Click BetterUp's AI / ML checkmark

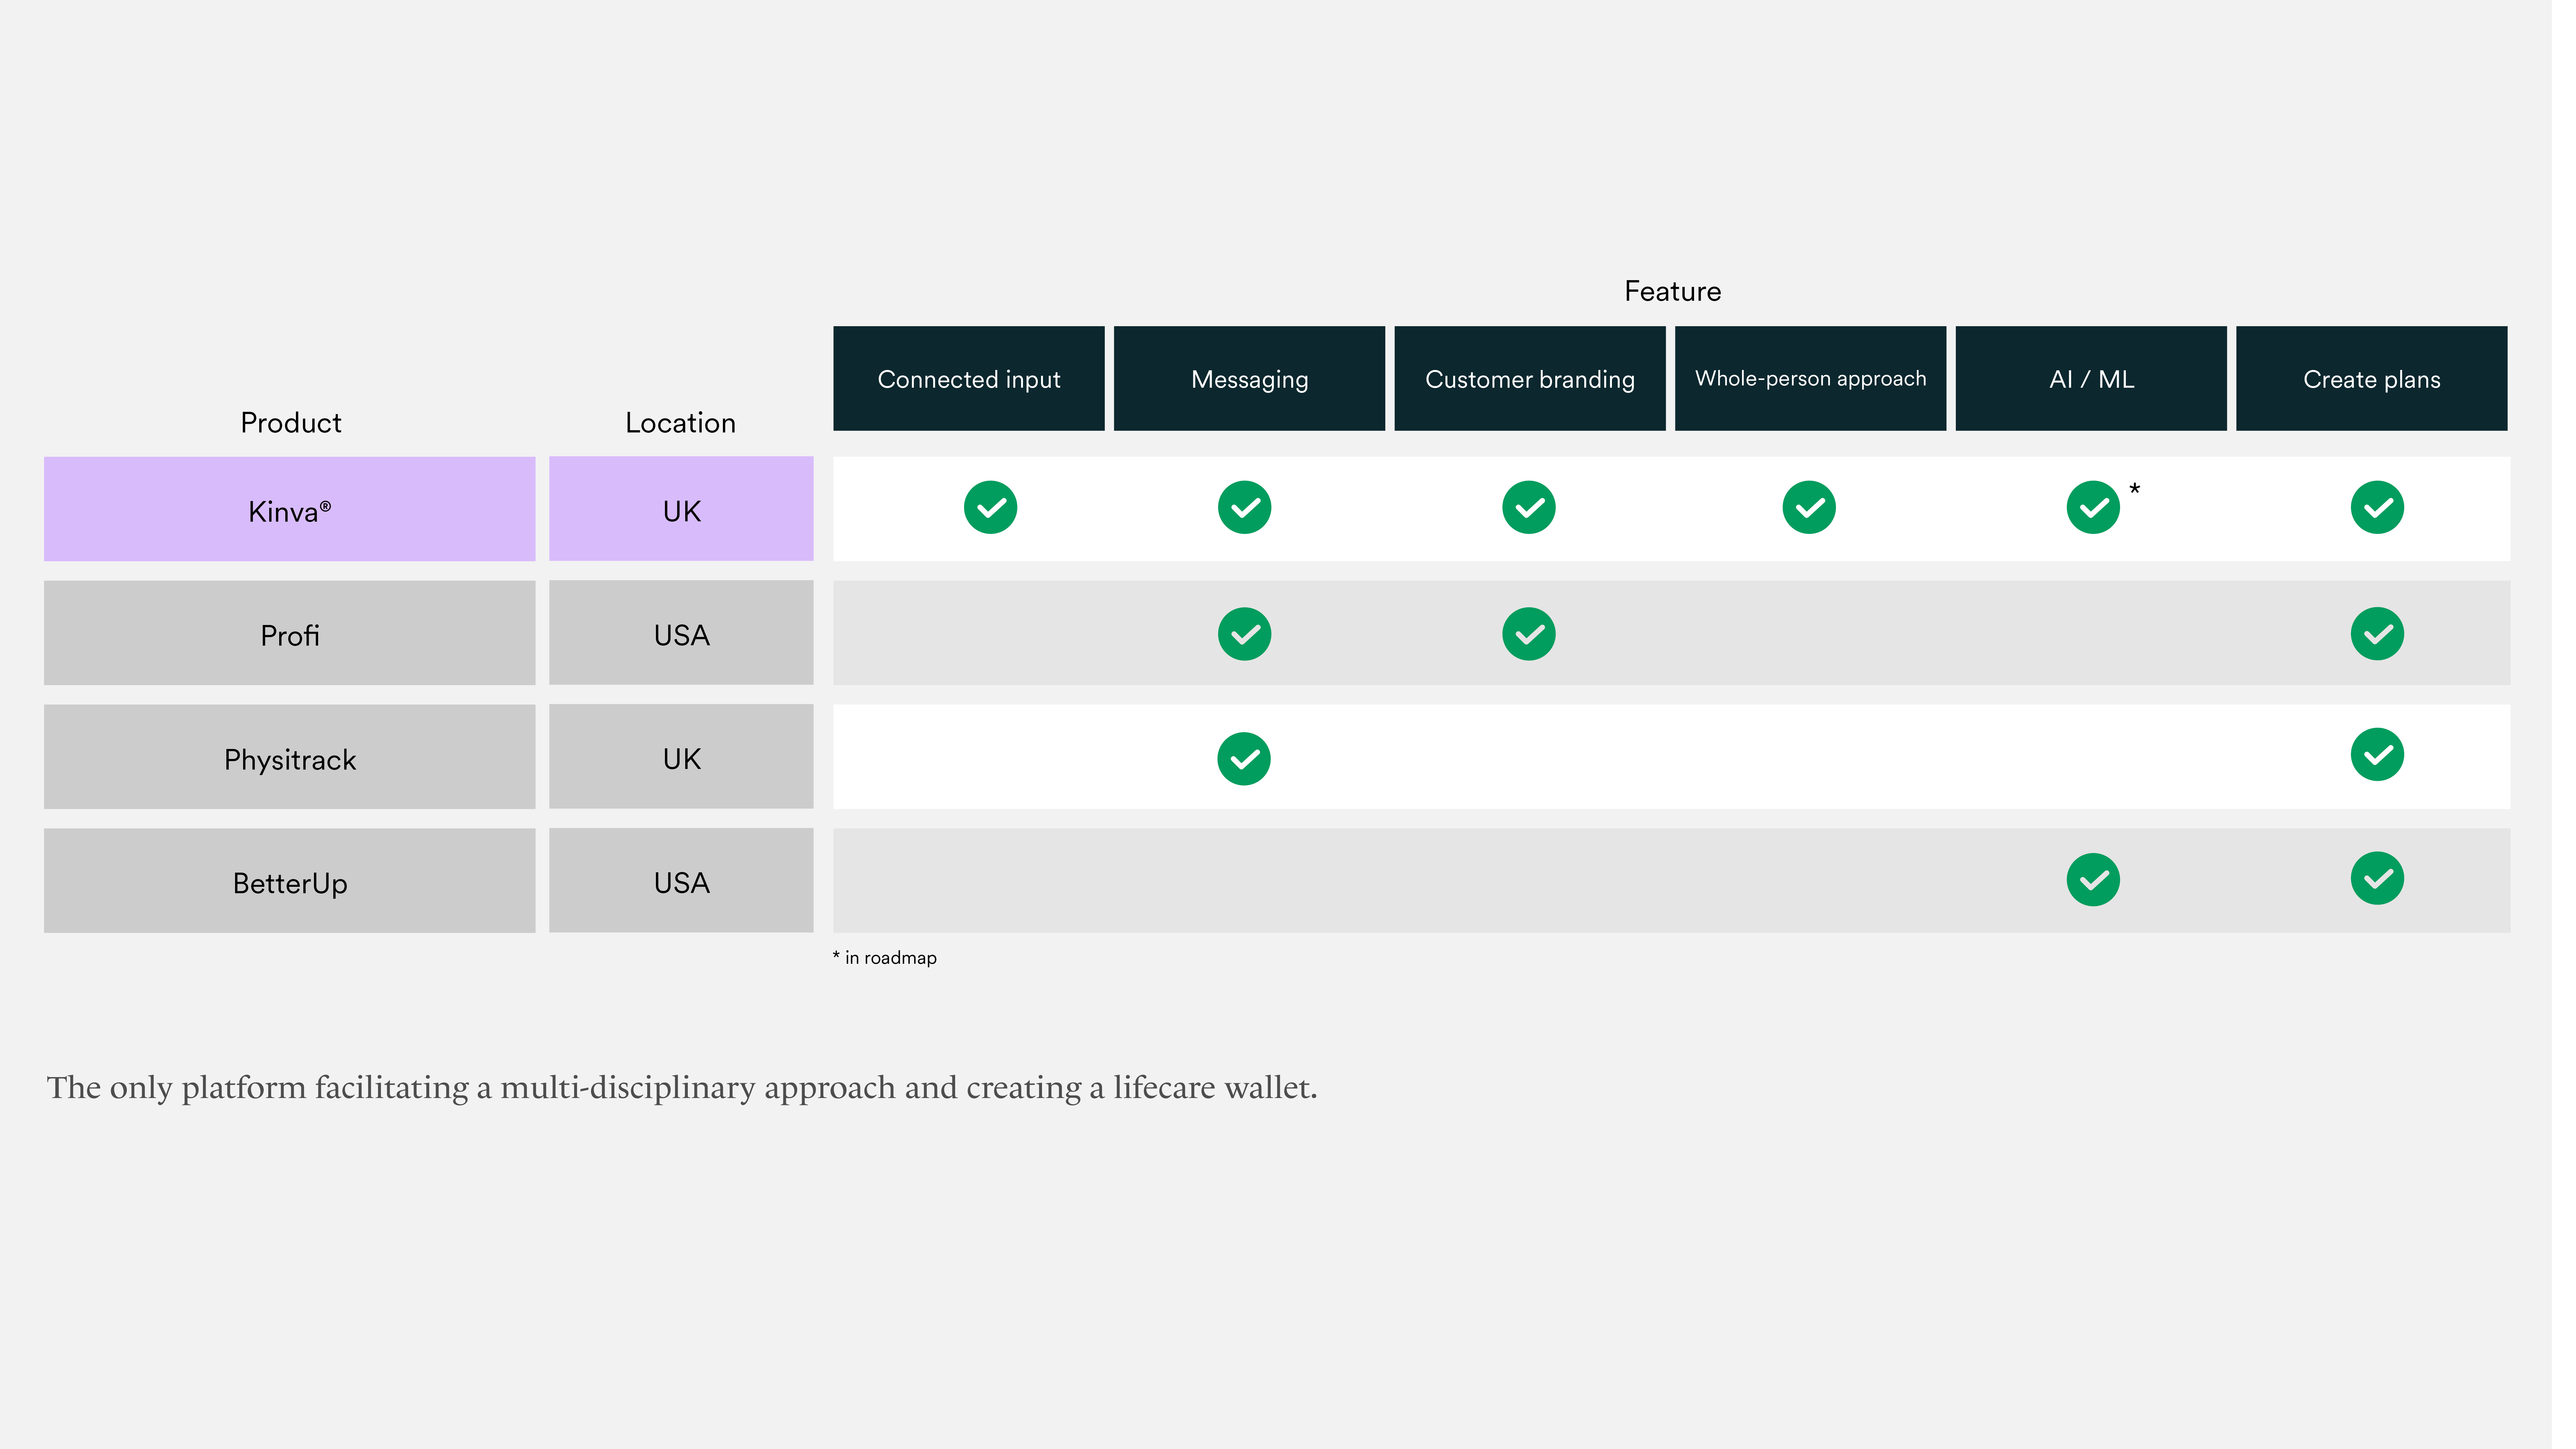[x=2093, y=880]
